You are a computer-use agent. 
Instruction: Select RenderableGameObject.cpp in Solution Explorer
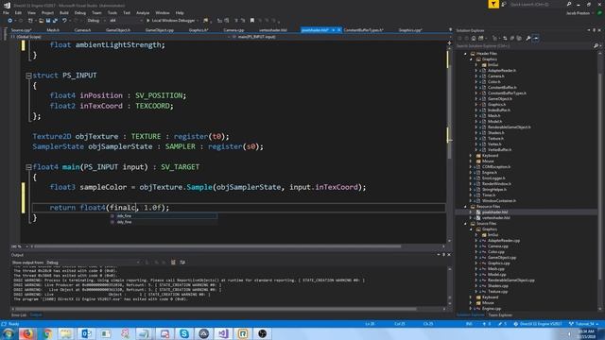coord(510,280)
